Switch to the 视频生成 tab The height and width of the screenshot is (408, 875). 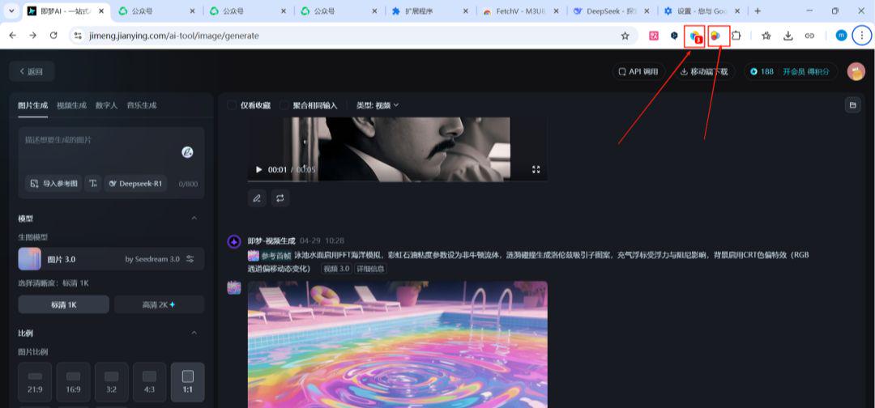pyautogui.click(x=71, y=105)
